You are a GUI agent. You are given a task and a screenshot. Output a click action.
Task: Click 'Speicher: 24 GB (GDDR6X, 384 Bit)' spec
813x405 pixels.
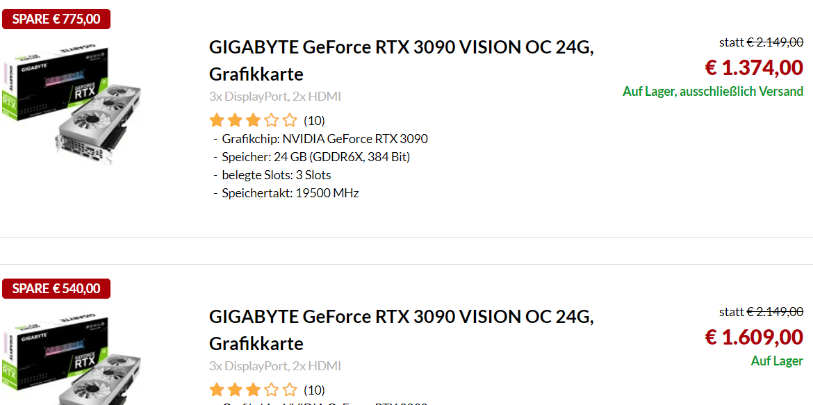[x=315, y=157]
